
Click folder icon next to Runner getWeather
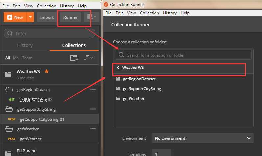[118, 99]
